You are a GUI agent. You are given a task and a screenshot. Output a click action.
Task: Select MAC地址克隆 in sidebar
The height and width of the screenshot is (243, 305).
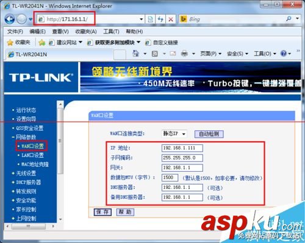tap(35, 164)
